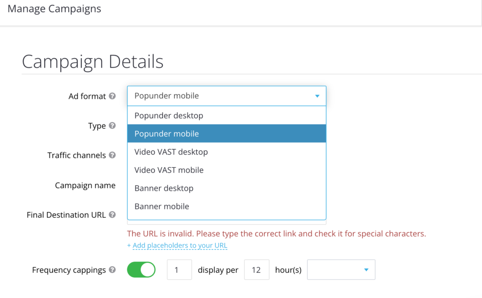Screen dimensions: 482x298
Task: Click the "hour(s)" text
Action: coord(288,270)
